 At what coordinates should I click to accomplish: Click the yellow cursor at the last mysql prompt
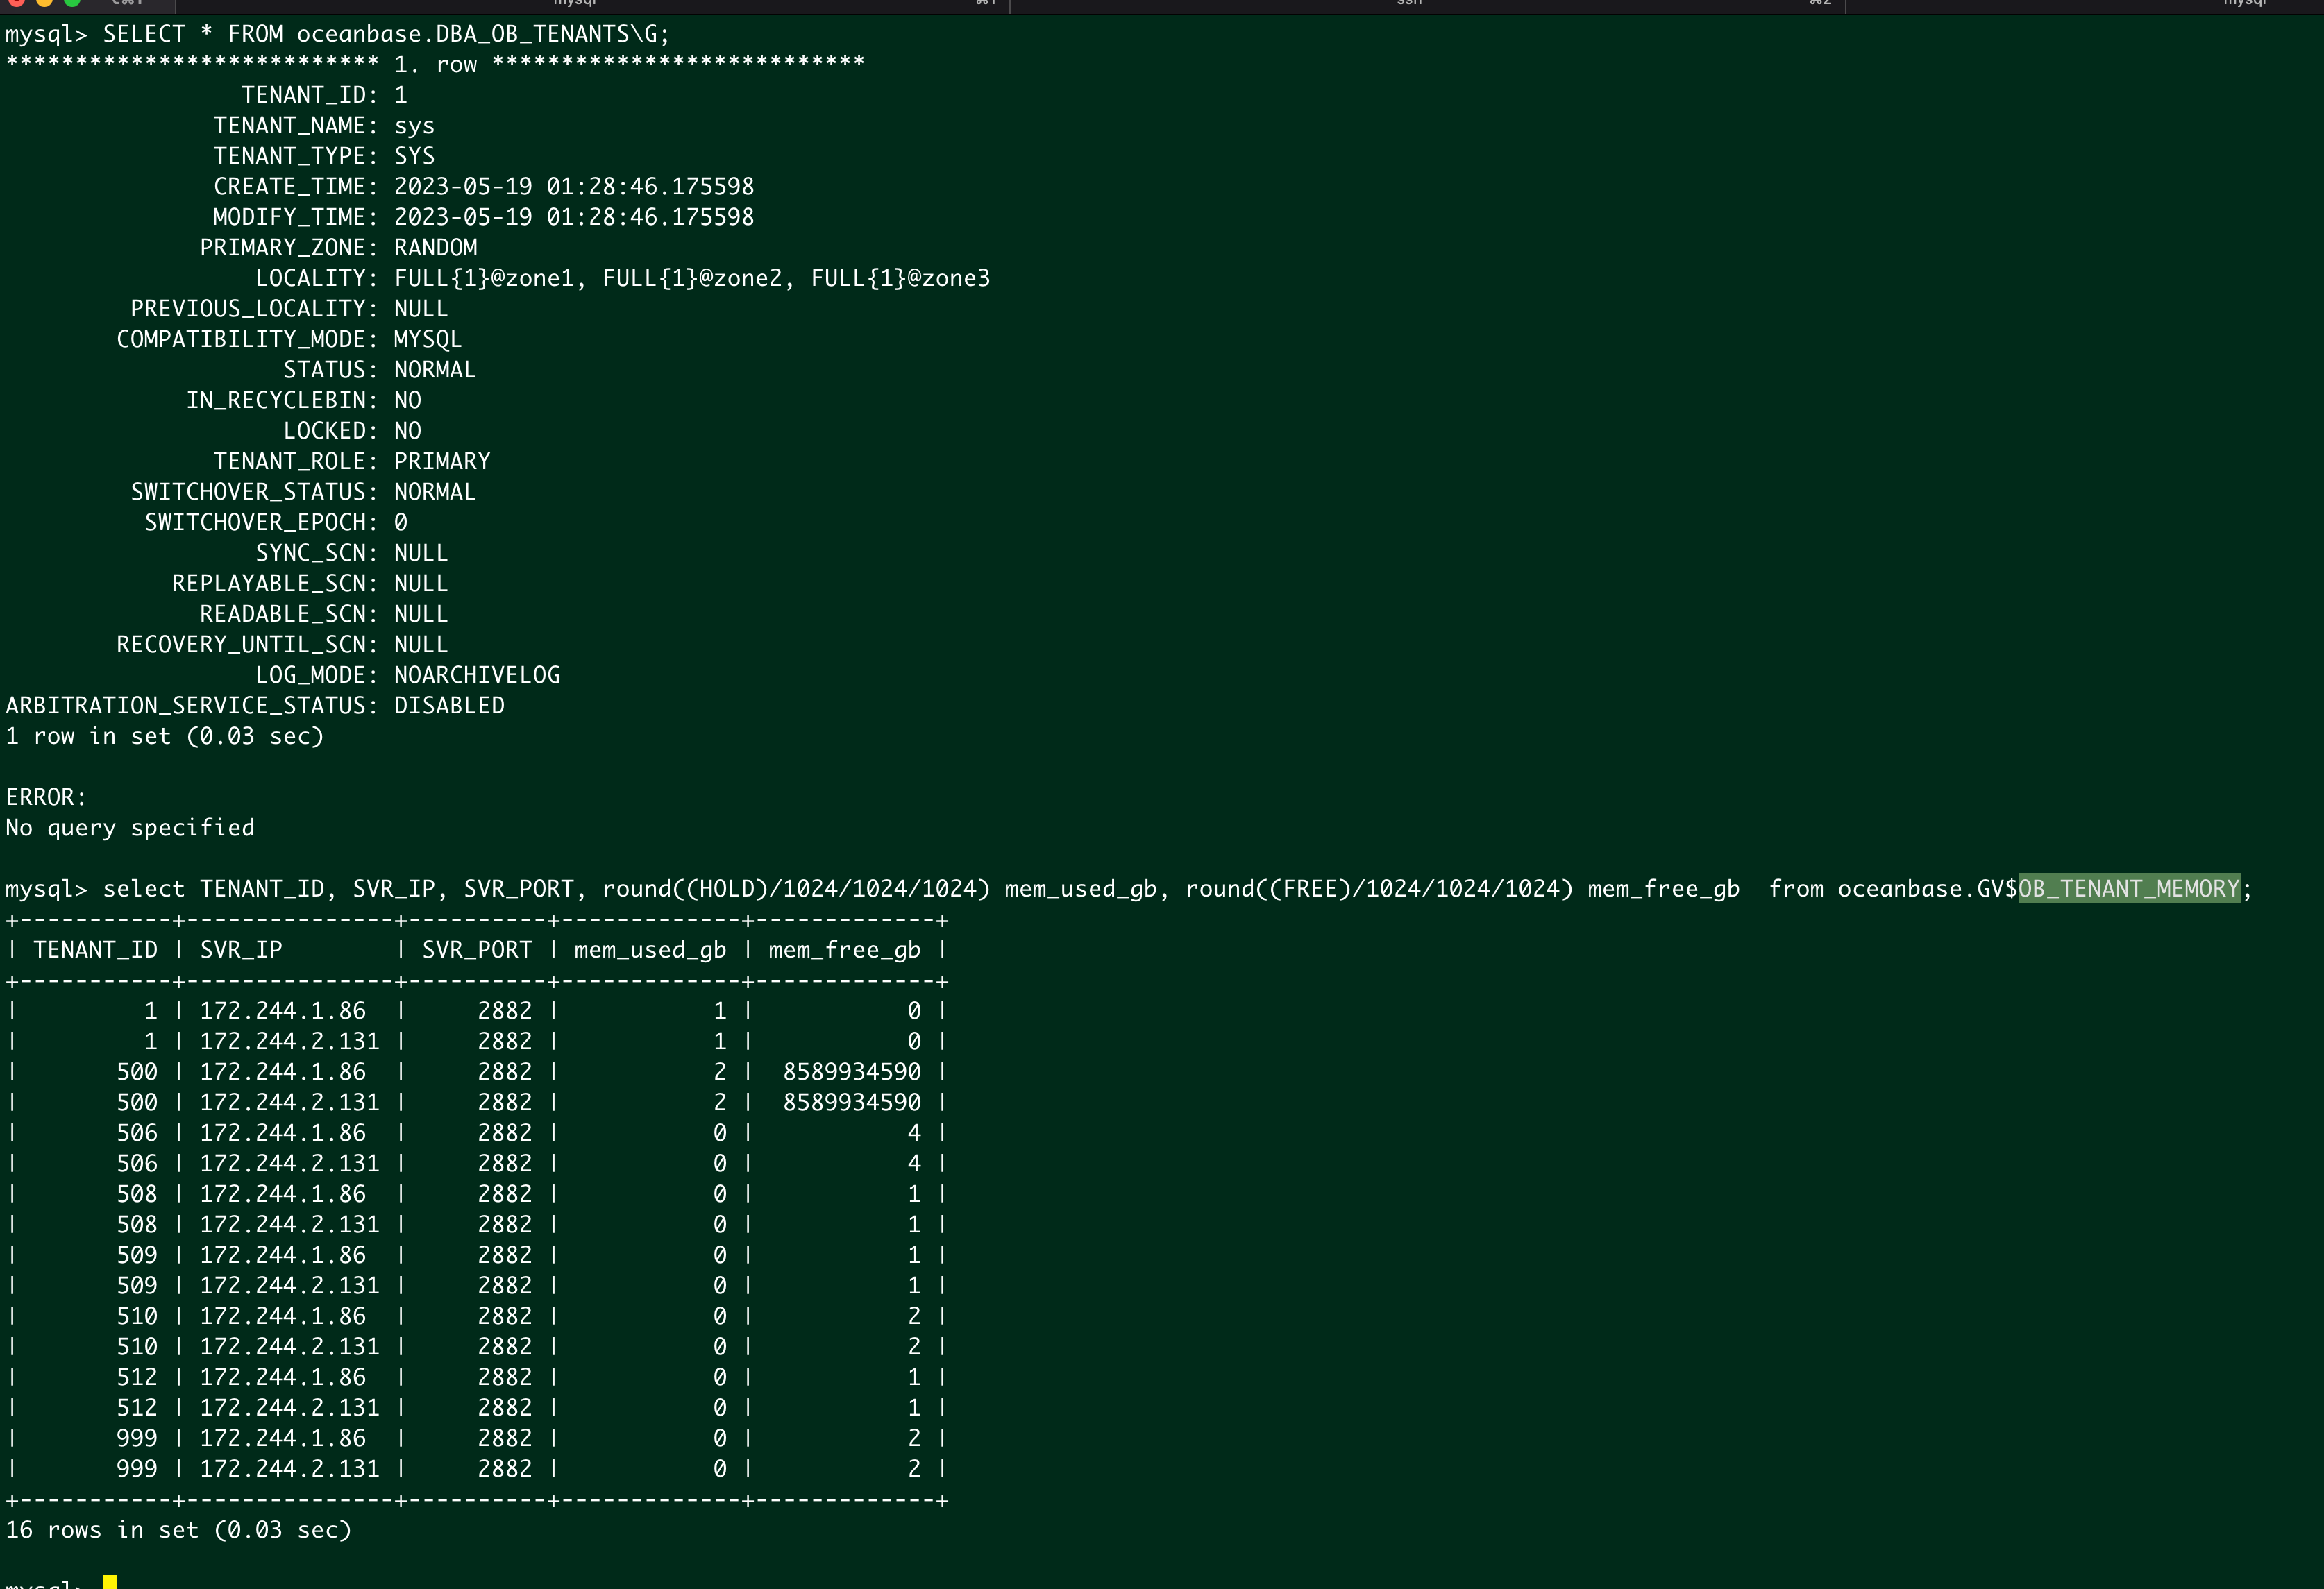coord(110,1582)
